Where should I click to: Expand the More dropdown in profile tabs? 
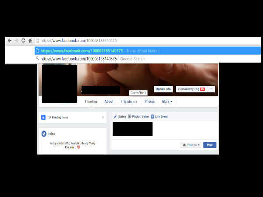pyautogui.click(x=167, y=102)
